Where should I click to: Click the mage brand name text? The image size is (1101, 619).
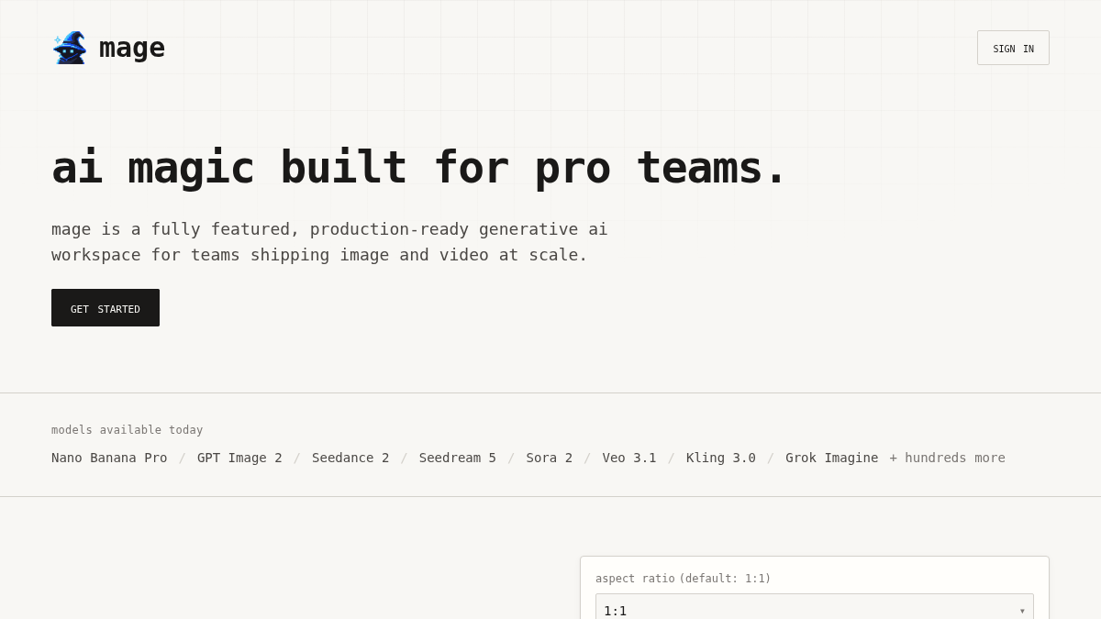[x=132, y=48]
